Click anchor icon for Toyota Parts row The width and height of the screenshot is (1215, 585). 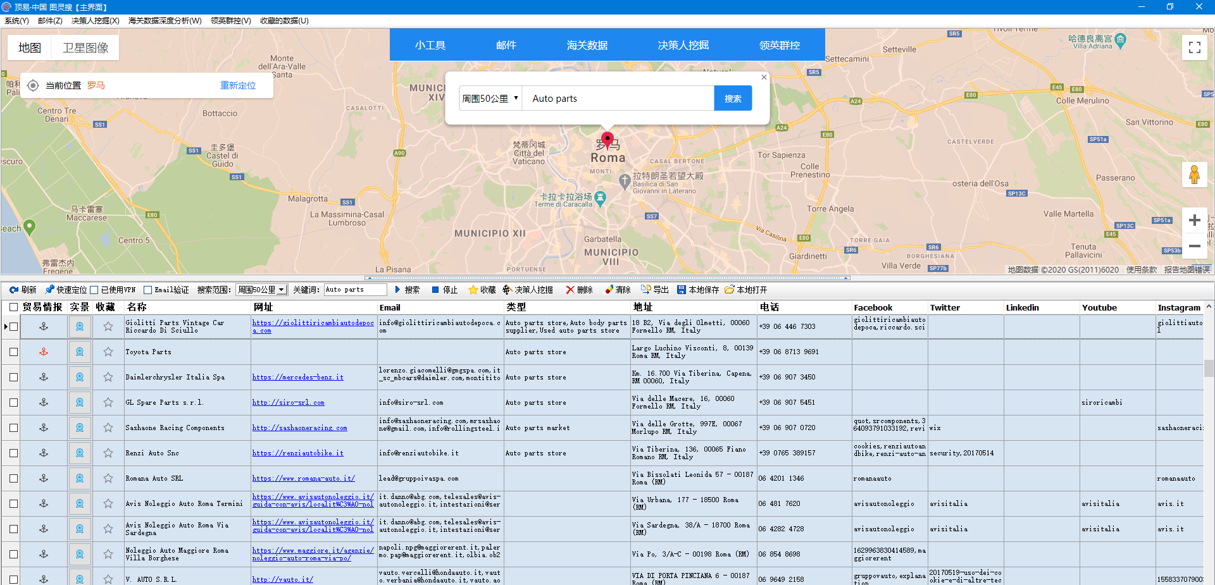[44, 352]
